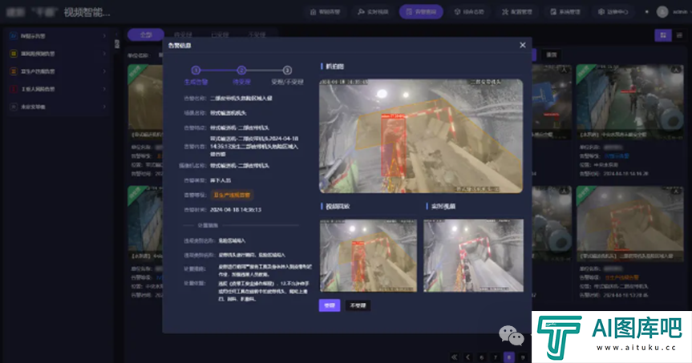
Task: Open the 配置管理 navigation item
Action: pos(516,12)
